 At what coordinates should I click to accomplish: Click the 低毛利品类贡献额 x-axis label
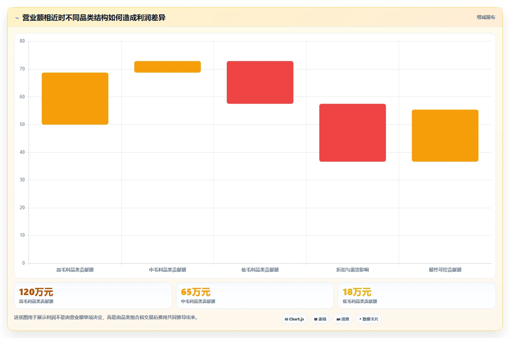260,270
